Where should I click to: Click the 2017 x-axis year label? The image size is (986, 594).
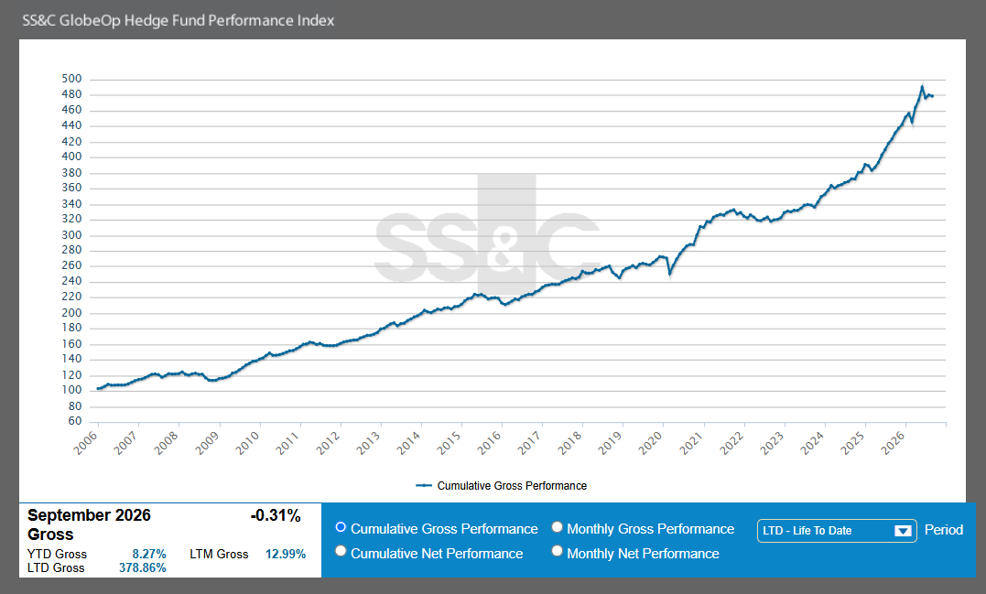[529, 443]
